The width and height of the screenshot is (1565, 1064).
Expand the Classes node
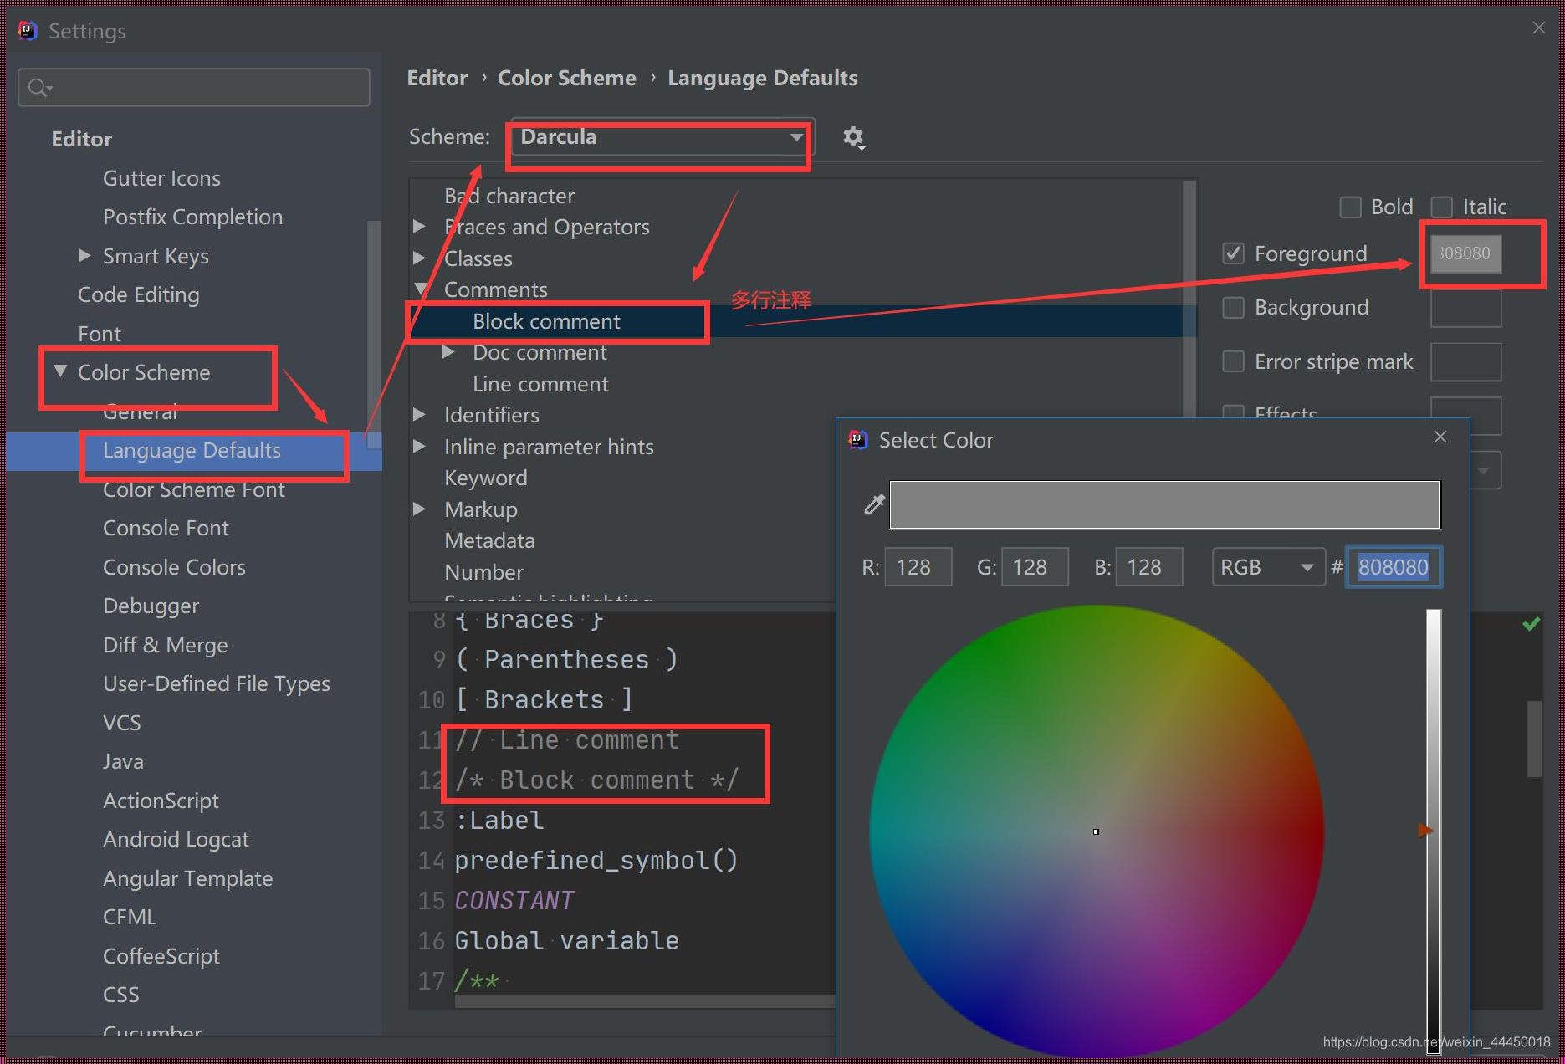tap(420, 258)
